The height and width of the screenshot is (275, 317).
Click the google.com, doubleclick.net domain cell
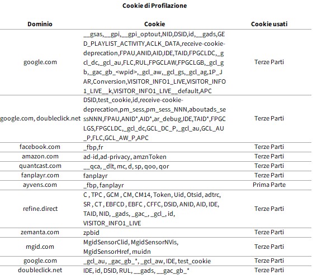click(40, 118)
